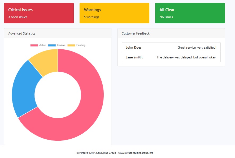Viewport: 235px width, 158px height.
Task: Open the green All Clear card title
Action: click(167, 10)
